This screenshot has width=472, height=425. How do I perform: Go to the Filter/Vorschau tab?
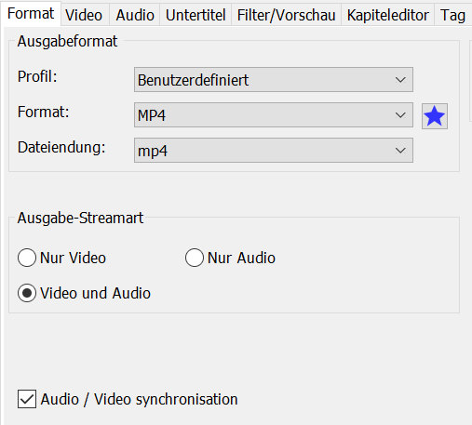[286, 15]
